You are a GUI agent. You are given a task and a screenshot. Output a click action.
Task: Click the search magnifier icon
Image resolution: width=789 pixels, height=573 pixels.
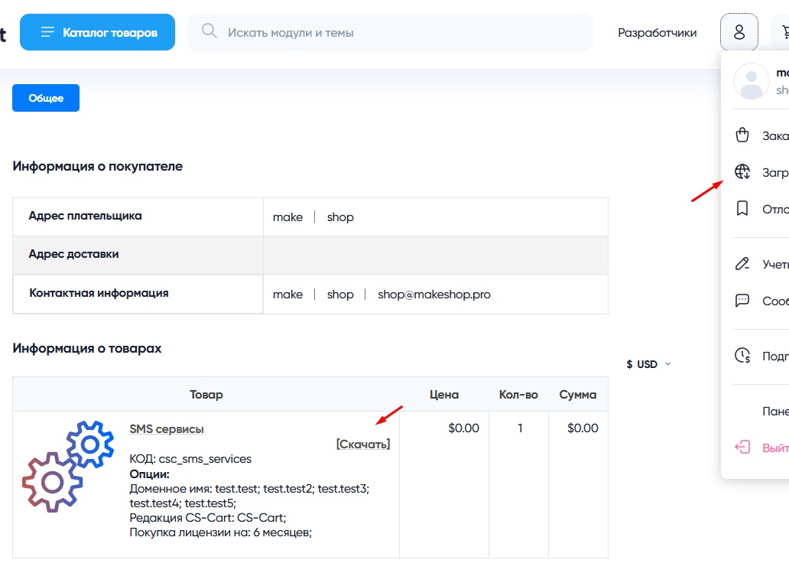point(209,31)
